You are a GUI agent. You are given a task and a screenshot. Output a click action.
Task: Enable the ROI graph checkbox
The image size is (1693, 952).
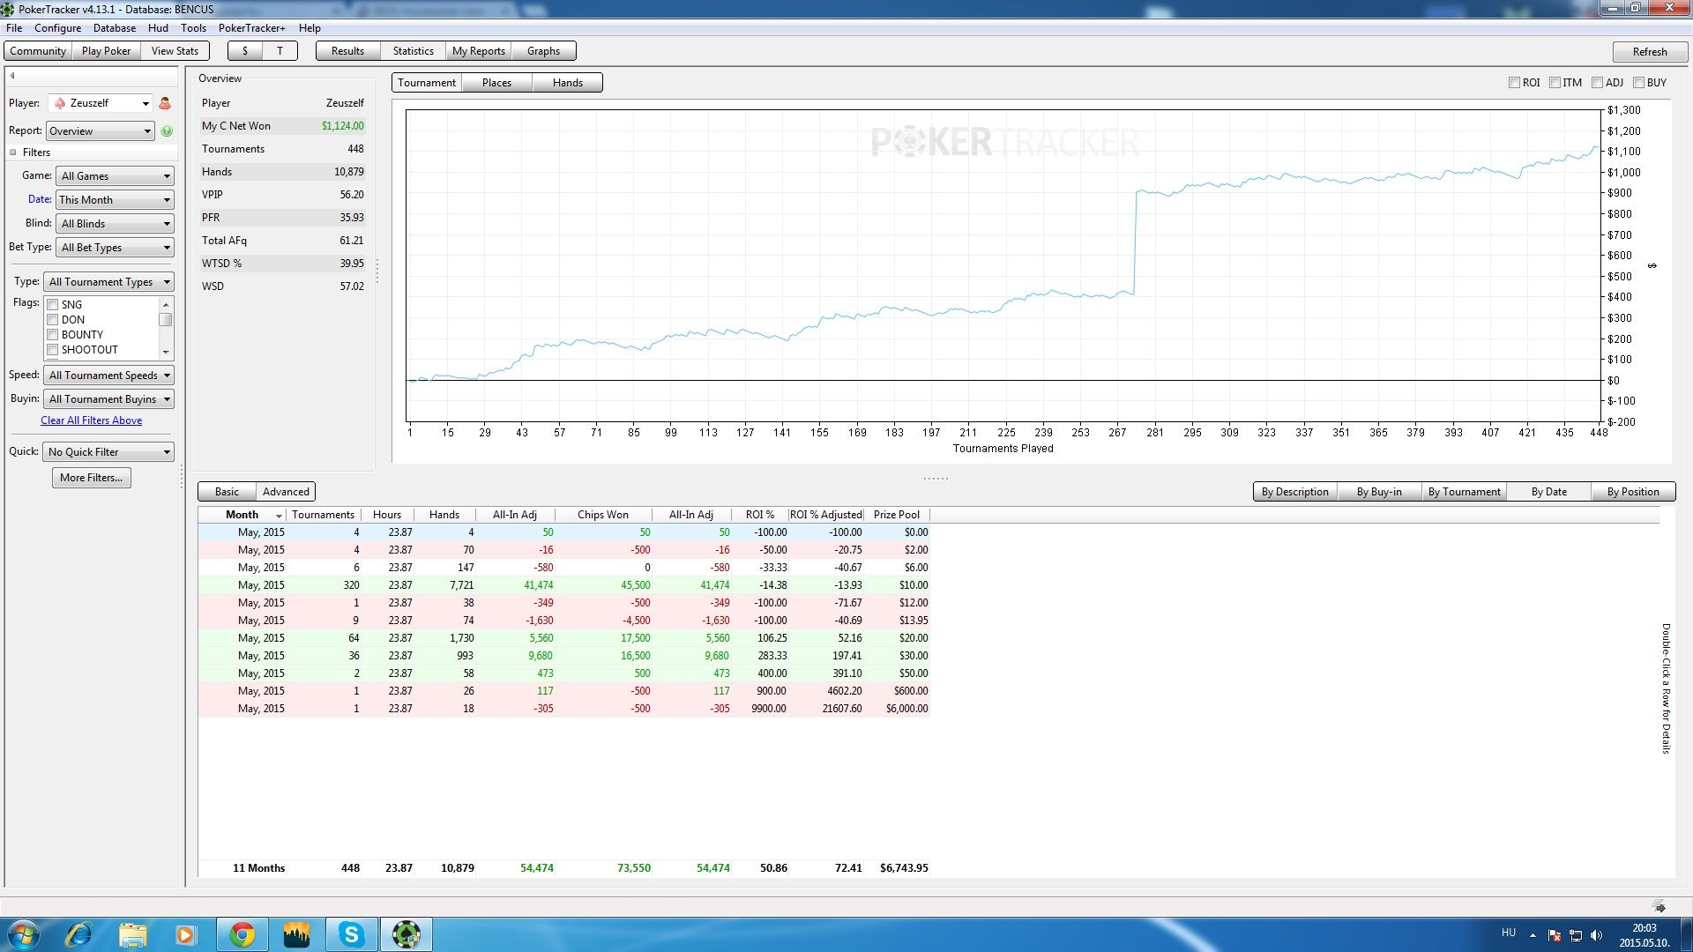tap(1514, 83)
